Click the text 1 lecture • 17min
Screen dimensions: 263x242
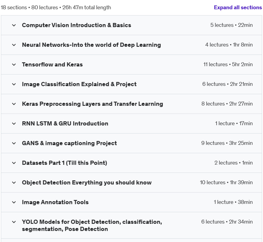(234, 123)
